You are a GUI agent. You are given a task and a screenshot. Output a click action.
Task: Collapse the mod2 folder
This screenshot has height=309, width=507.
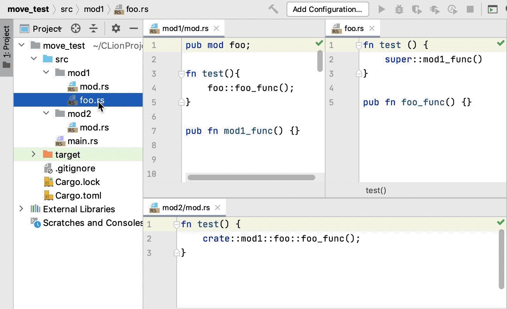46,113
